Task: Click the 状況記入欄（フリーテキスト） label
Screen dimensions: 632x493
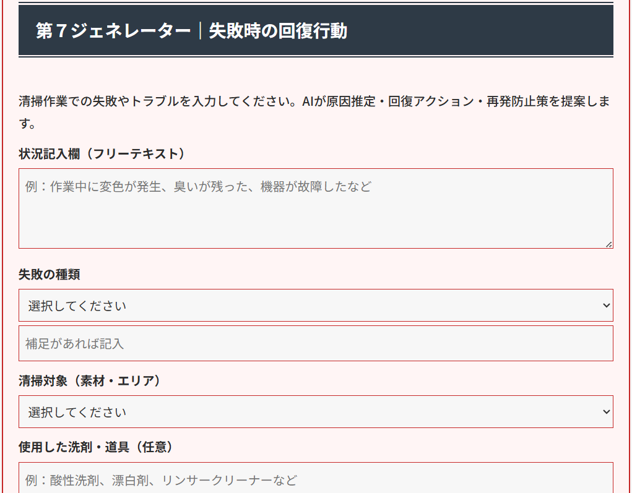Action: [102, 154]
